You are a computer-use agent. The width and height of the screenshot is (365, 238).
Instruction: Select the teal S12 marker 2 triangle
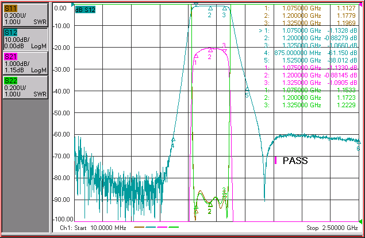point(210,8)
